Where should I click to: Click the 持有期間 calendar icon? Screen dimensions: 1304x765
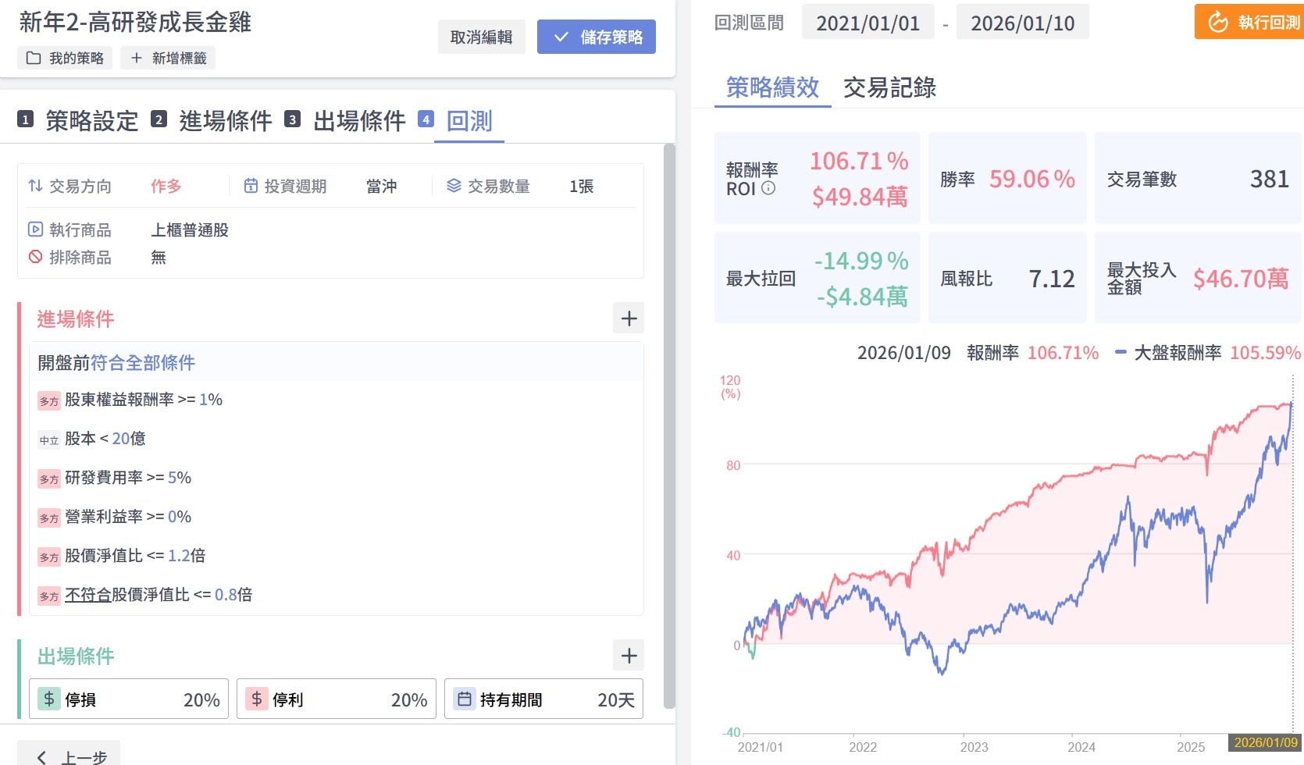click(x=464, y=699)
